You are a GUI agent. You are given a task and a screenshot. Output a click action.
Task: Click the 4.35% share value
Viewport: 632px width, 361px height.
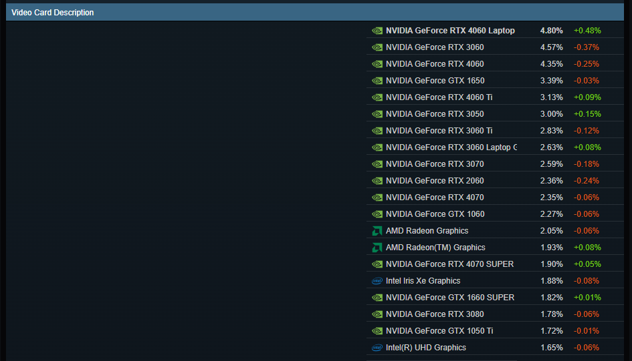click(x=551, y=64)
